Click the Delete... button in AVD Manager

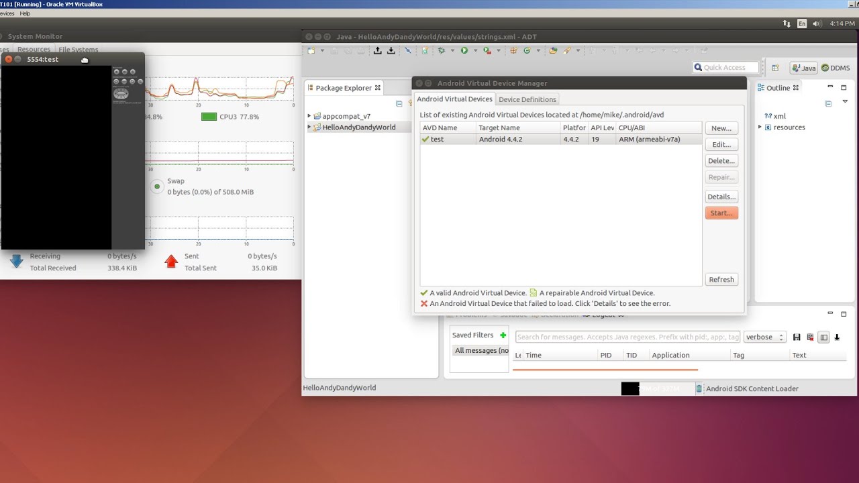click(721, 160)
